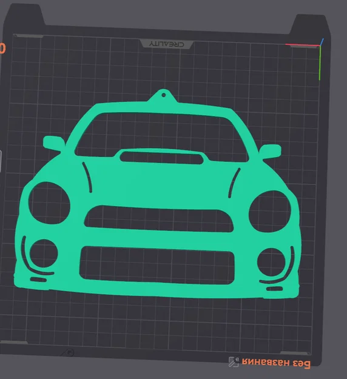Screen dimensions: 347x379
Task: Click the CREALITY logo tab on the plate
Action: click(x=167, y=44)
